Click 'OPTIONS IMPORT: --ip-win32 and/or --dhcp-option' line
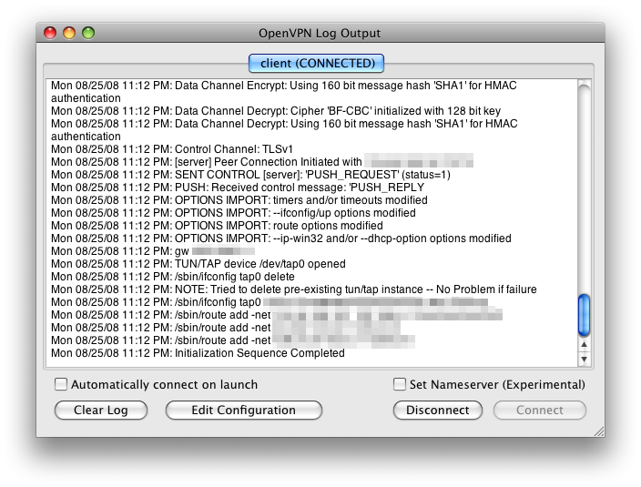 pos(281,238)
